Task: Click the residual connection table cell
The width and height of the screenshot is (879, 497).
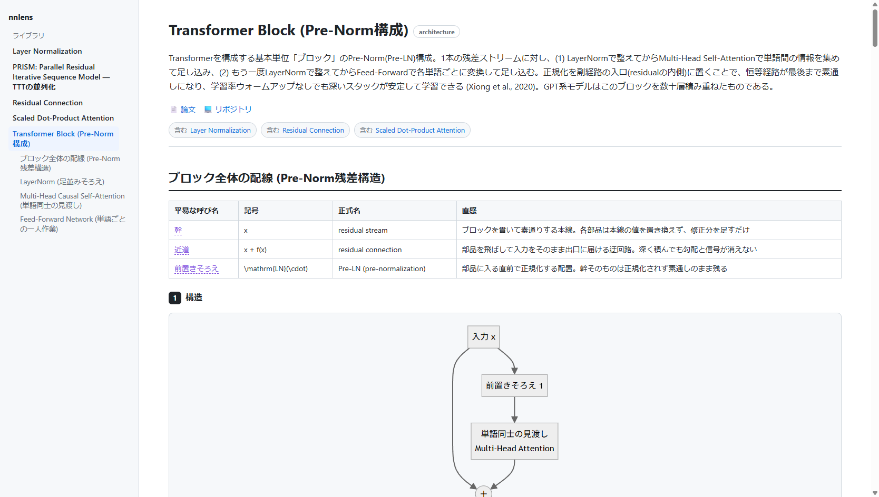Action: [x=394, y=250]
